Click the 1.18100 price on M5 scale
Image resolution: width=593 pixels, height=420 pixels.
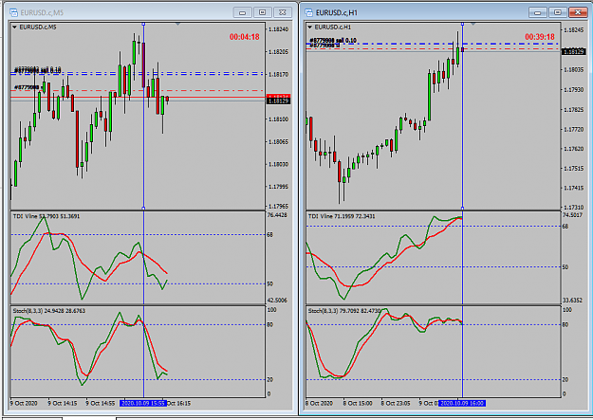(x=278, y=119)
